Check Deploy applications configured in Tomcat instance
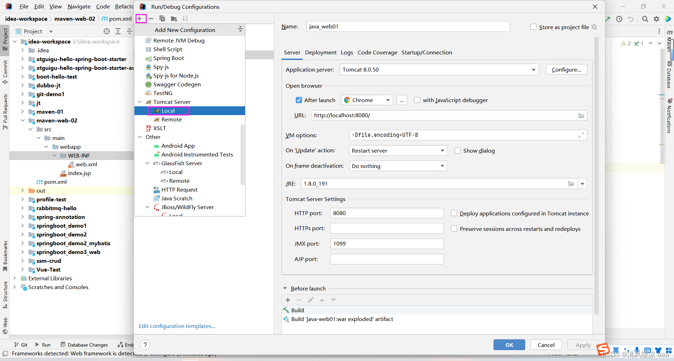Viewport: 674px width, 361px height. pyautogui.click(x=454, y=213)
